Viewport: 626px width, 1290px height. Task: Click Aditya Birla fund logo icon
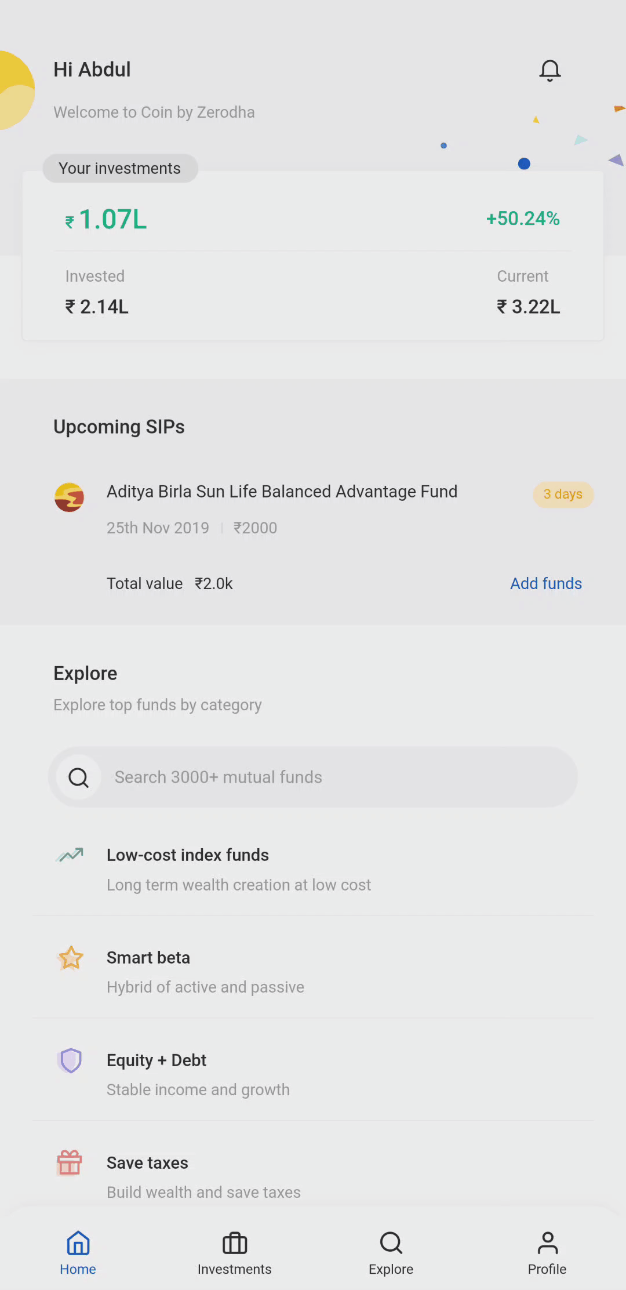tap(69, 497)
